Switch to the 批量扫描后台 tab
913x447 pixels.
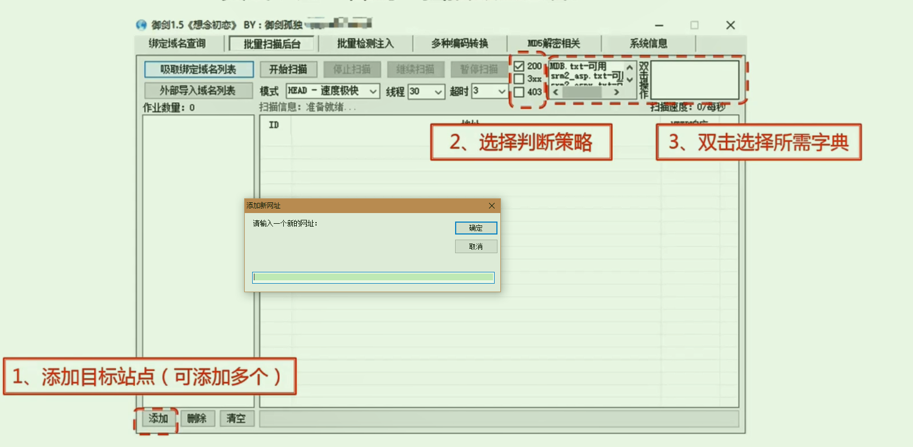pyautogui.click(x=272, y=44)
